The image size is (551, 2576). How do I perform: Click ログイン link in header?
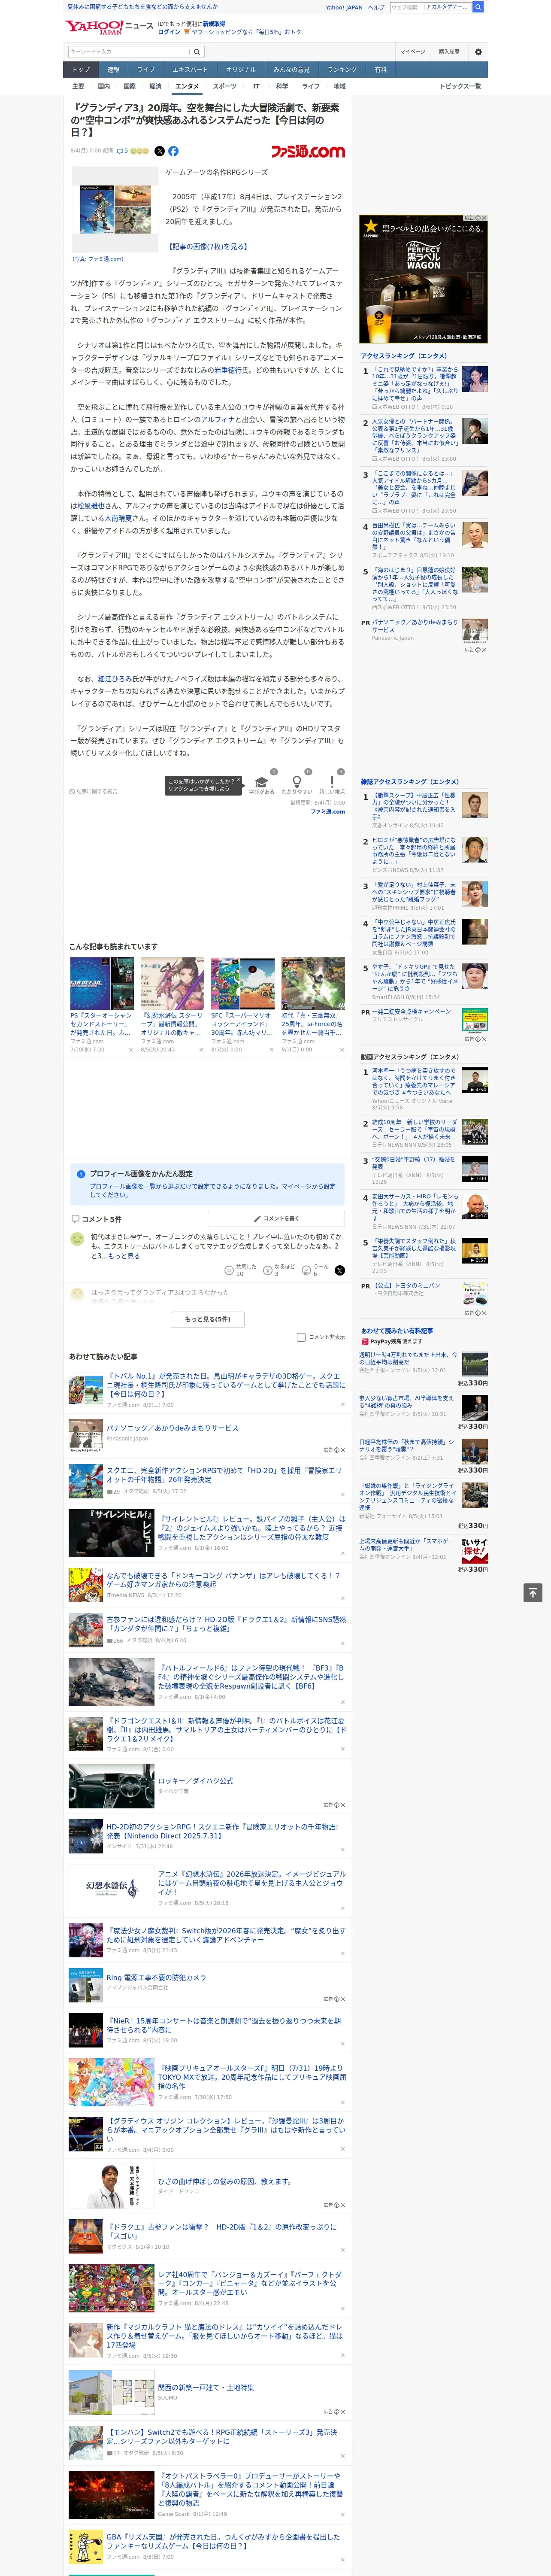(x=169, y=32)
